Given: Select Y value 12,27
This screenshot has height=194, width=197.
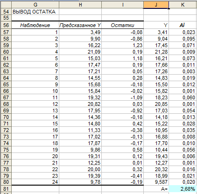Looking at the screenshot, I should 156,163.
